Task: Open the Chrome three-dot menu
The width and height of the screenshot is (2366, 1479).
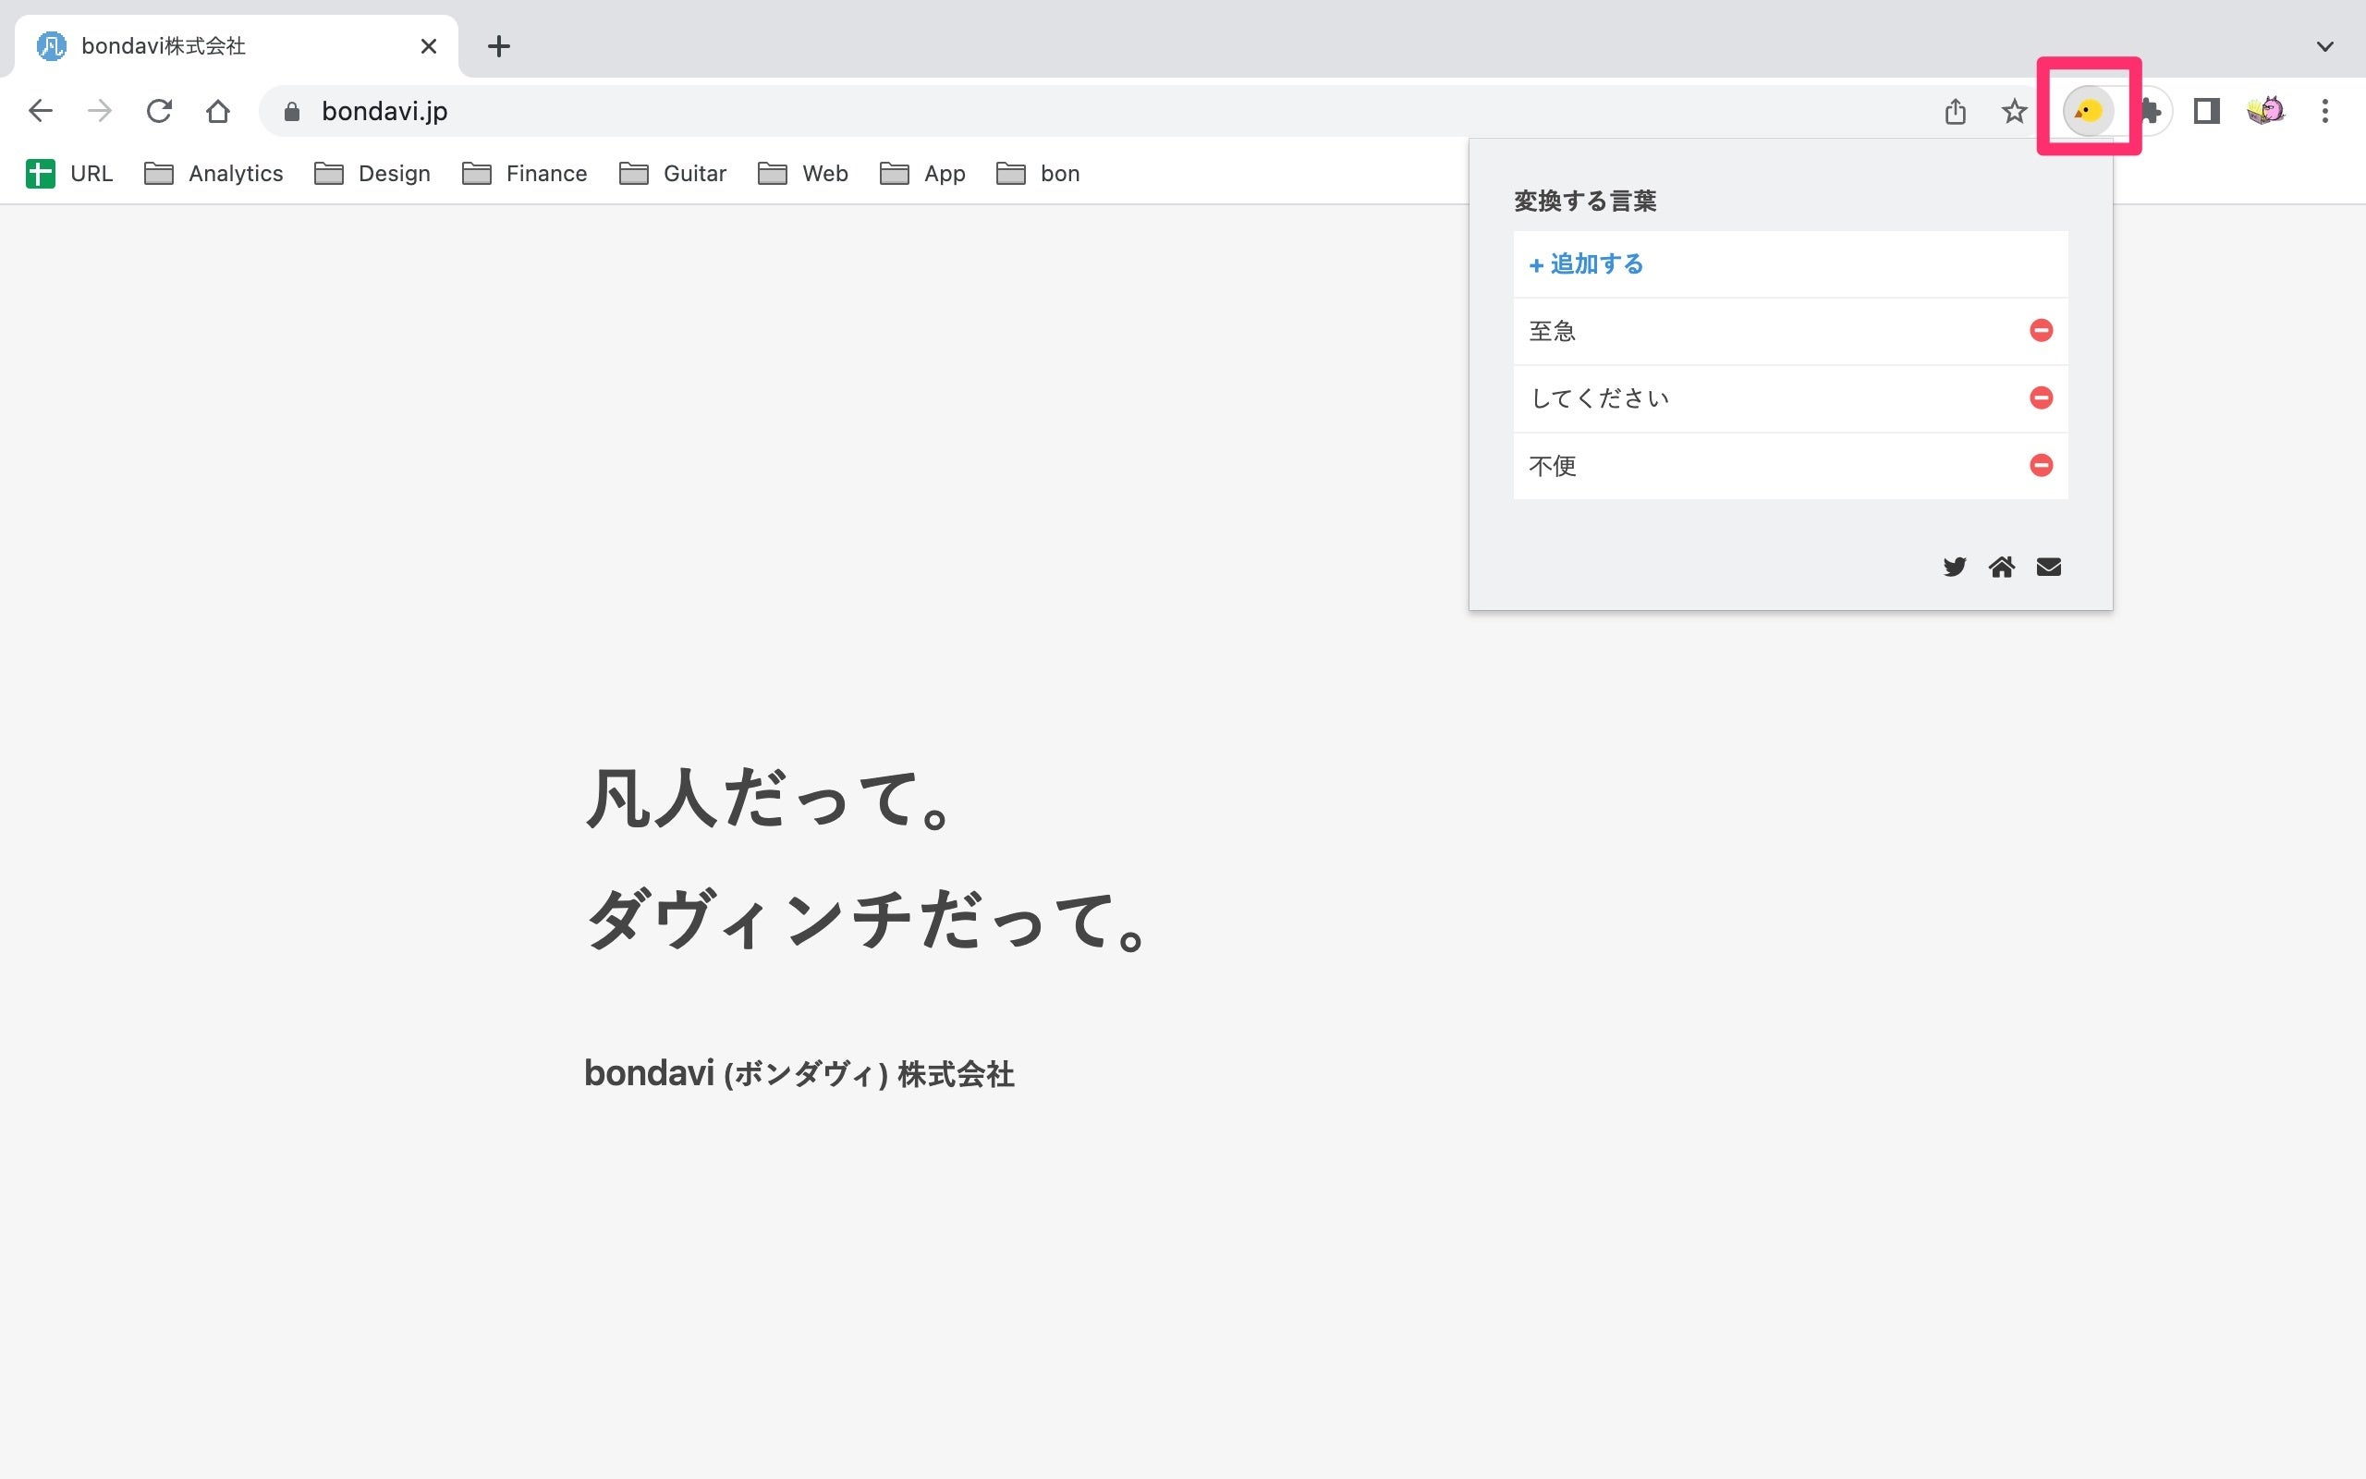Action: [x=2324, y=112]
